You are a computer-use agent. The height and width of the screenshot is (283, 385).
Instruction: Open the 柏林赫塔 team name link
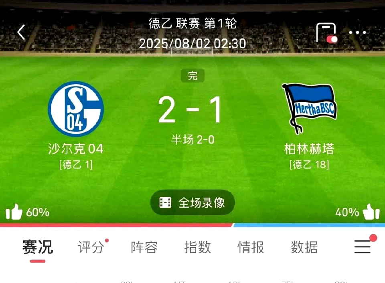tap(309, 149)
